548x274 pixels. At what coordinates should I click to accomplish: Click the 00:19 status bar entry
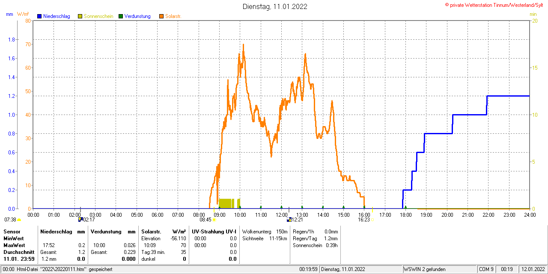point(507,269)
